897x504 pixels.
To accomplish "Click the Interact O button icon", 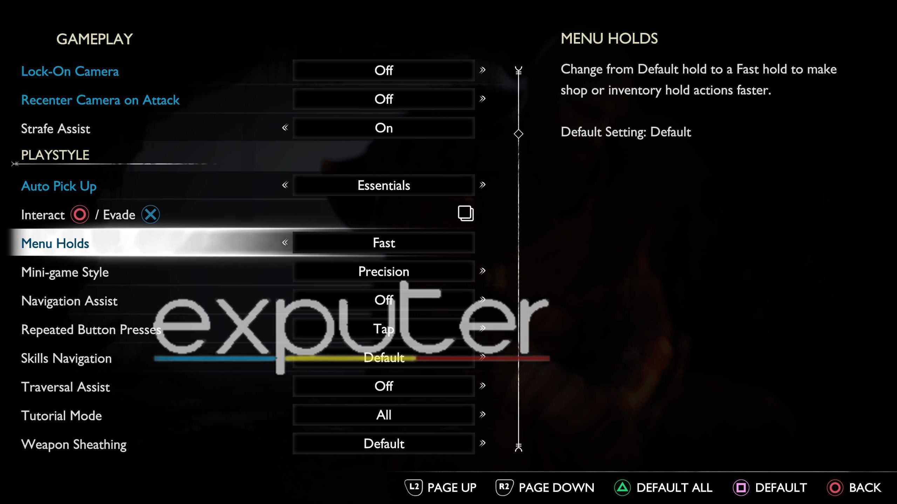I will point(80,215).
